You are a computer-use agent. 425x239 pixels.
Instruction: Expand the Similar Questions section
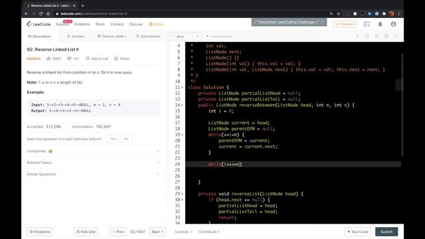click(93, 174)
